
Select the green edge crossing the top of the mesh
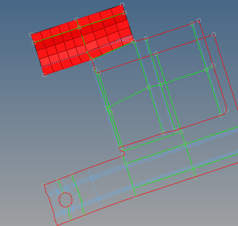79,27
